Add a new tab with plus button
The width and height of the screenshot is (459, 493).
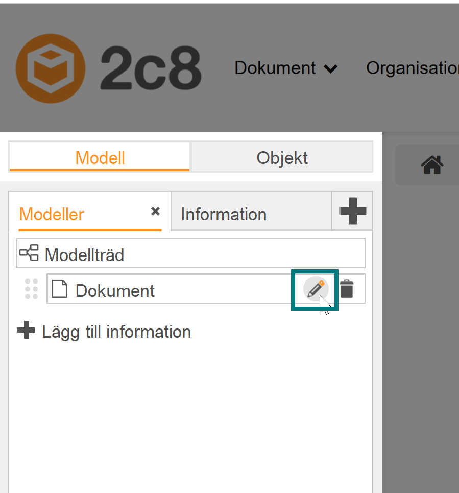coord(353,212)
